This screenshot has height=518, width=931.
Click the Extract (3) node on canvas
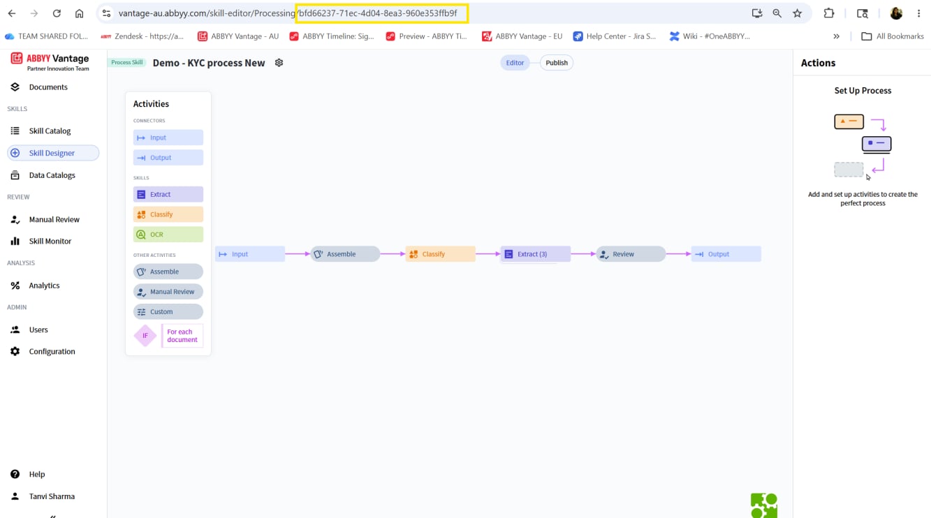[x=536, y=254]
